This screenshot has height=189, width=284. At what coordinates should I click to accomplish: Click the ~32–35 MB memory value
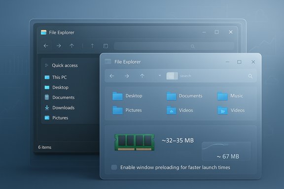[177, 141]
